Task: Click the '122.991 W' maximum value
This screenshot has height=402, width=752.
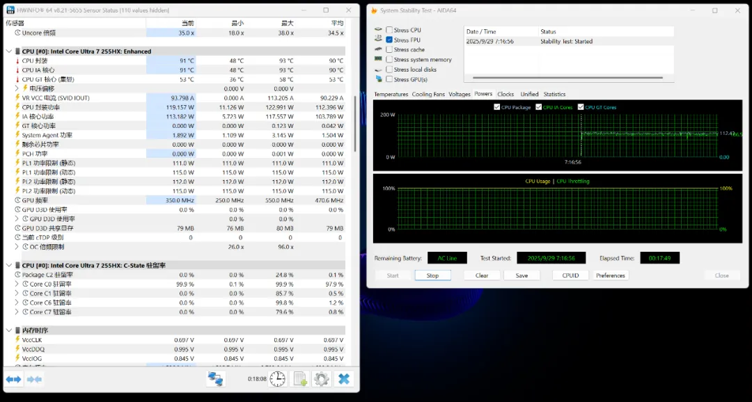Action: (x=281, y=107)
